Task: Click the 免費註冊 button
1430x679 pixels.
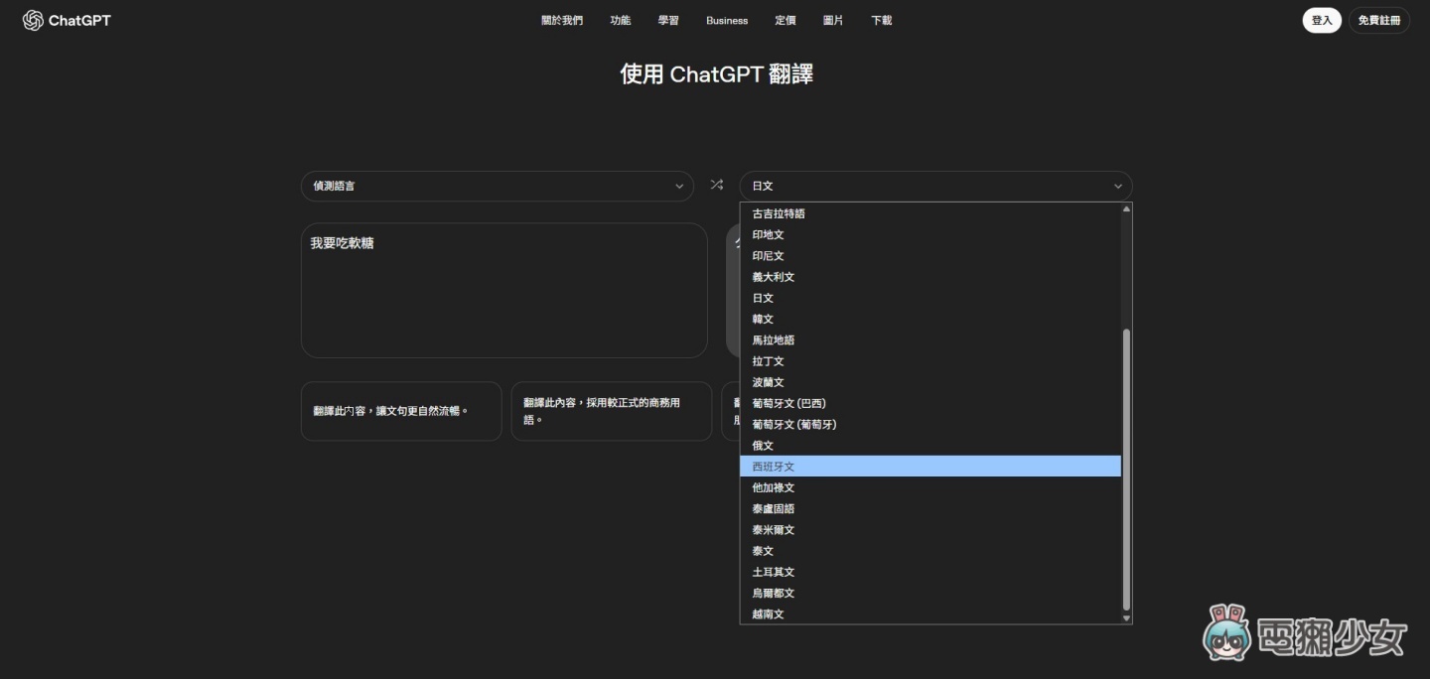Action: [1379, 20]
